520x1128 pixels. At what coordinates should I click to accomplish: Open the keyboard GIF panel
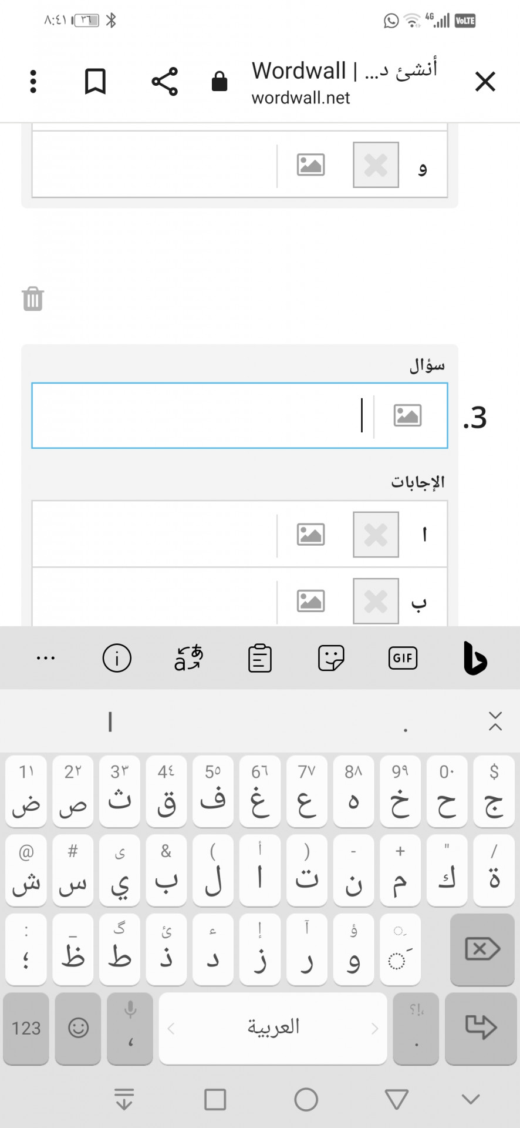[403, 658]
